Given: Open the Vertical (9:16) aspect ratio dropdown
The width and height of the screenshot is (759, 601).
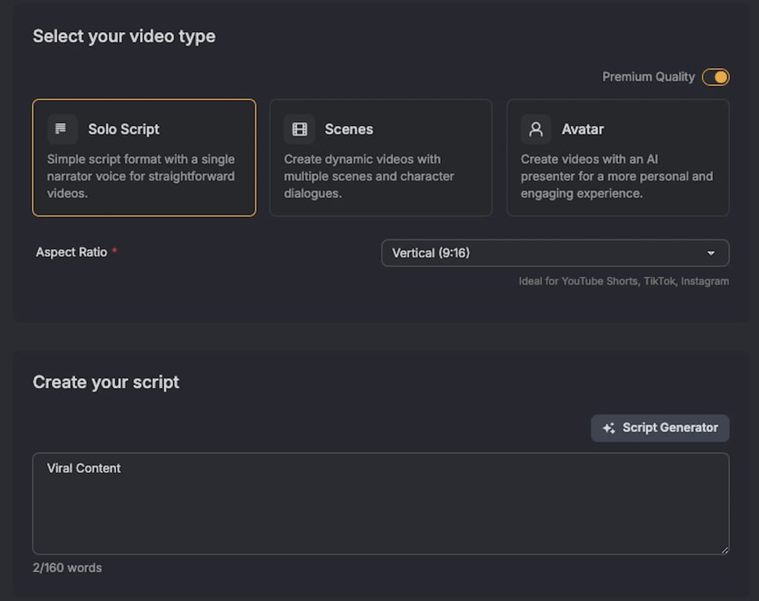Looking at the screenshot, I should pos(555,253).
